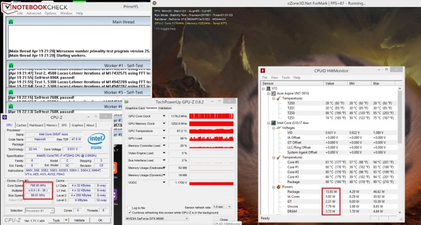421x225 pixels.
Task: Enable Log to file in GPU-Z
Action: [x=129, y=208]
